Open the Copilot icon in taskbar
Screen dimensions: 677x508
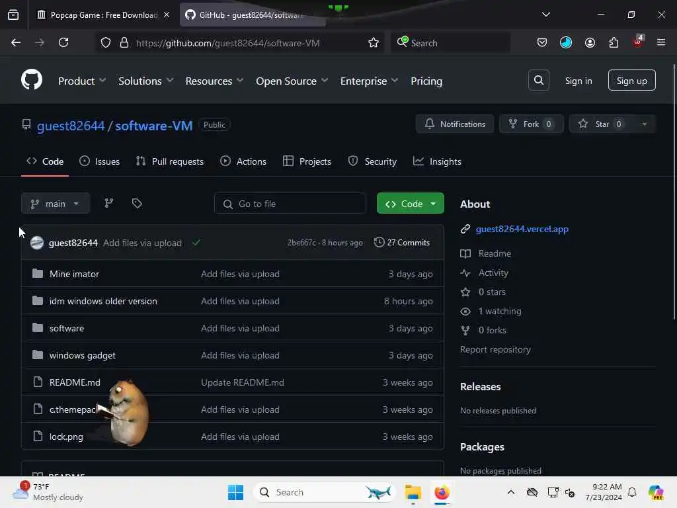click(656, 492)
